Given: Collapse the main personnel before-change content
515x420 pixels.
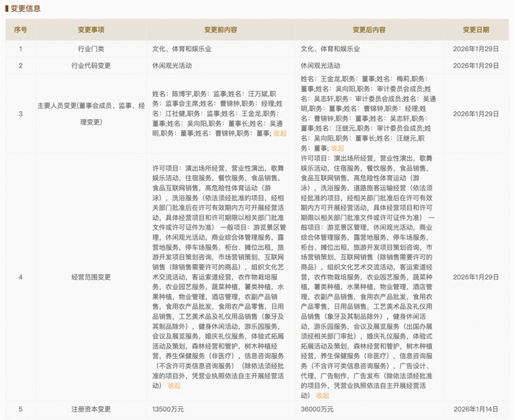Looking at the screenshot, I should click(280, 133).
